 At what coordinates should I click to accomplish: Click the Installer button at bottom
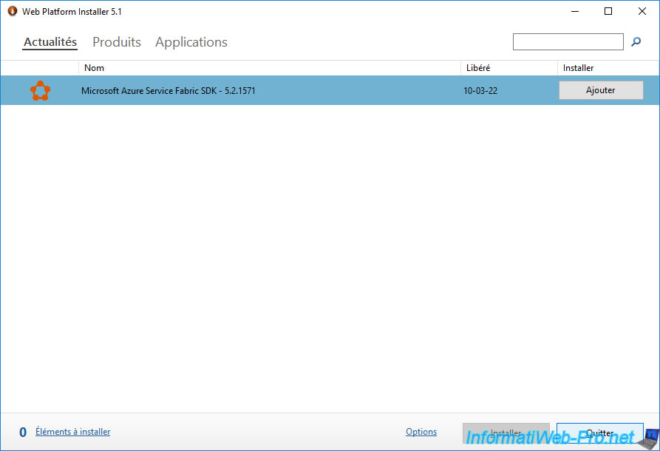(506, 433)
